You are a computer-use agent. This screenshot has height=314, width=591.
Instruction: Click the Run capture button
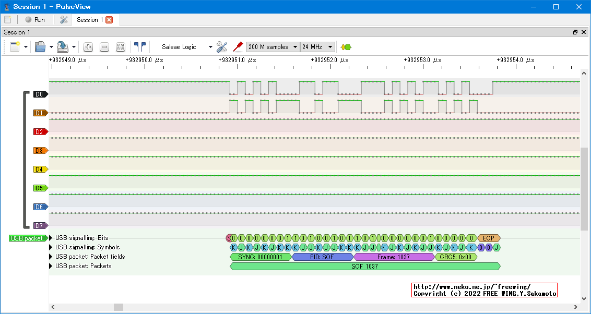point(35,20)
